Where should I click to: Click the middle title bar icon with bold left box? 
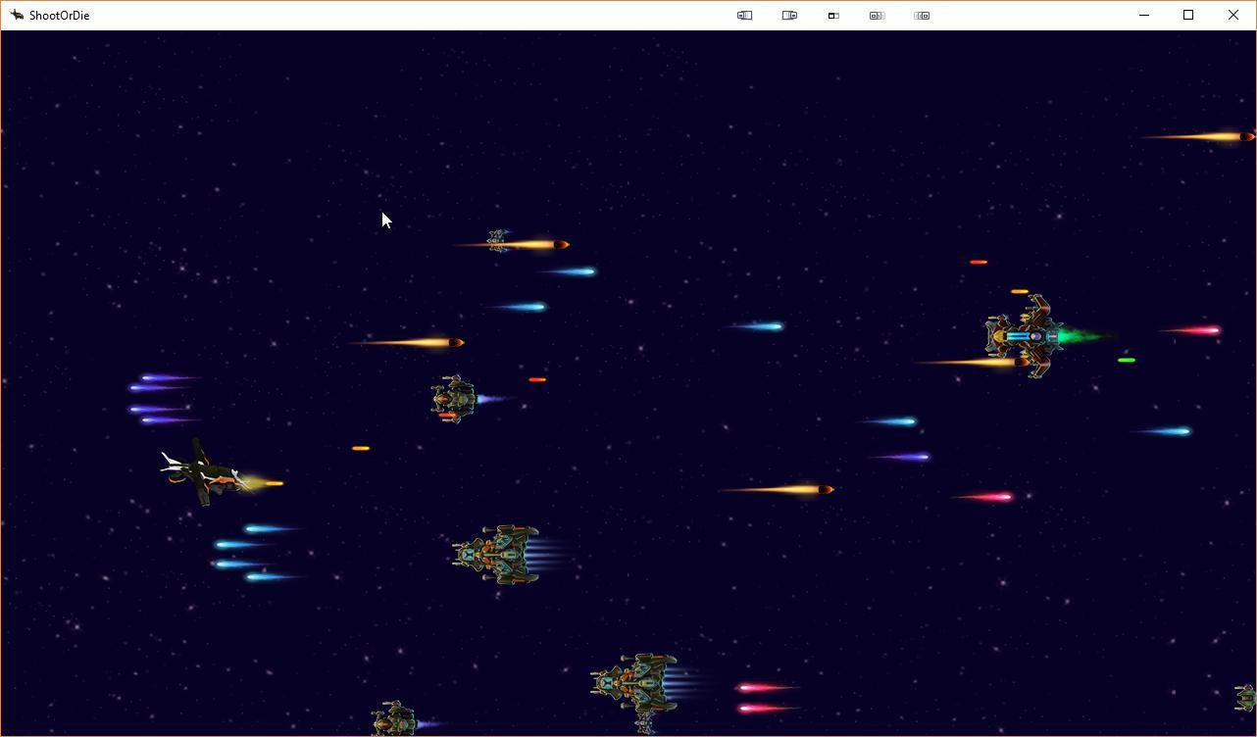[833, 16]
